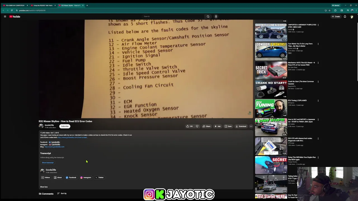Viewport: 358px width, 201px height.
Task: Open options for MIDNIGHT PURPLE R32 video
Action: 318,25
